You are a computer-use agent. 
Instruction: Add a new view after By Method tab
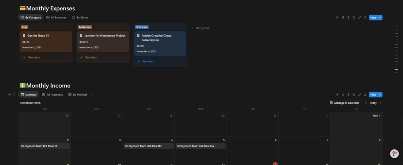(x=92, y=94)
